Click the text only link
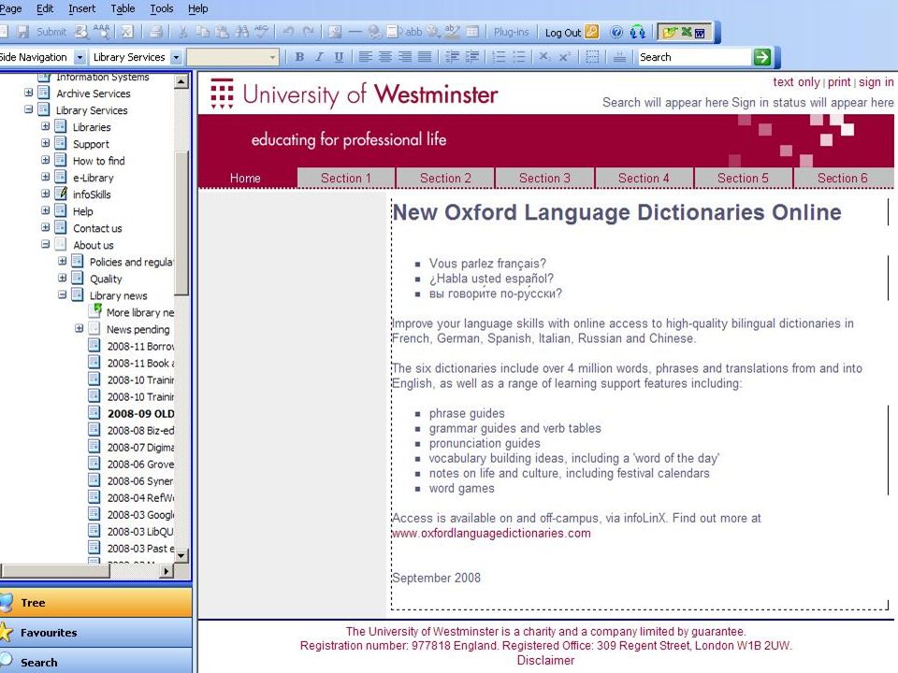The image size is (898, 673). pos(796,82)
